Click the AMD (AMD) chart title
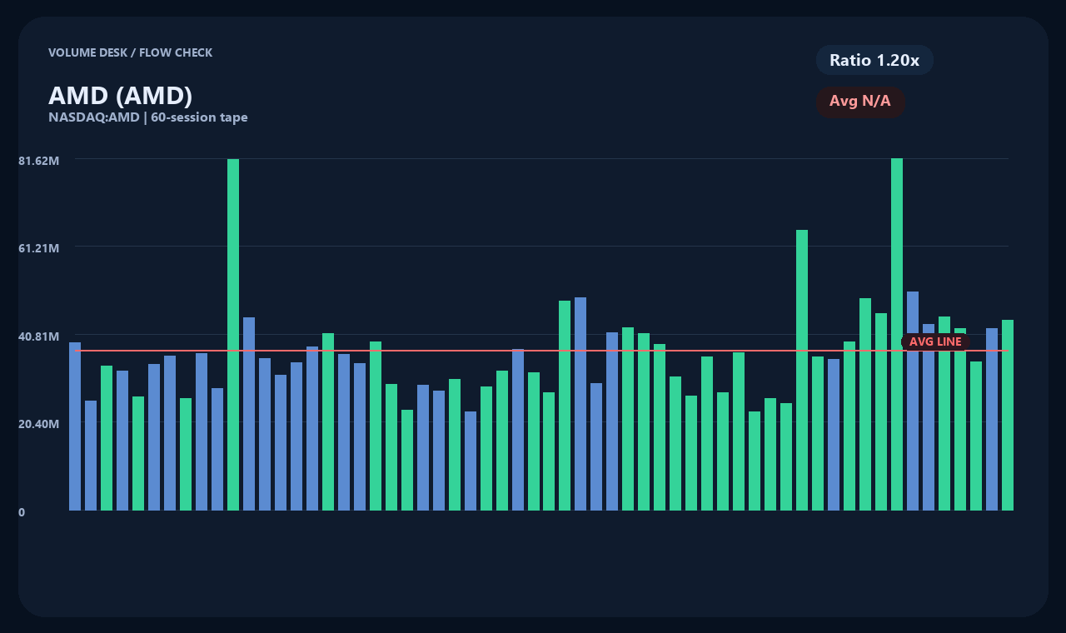The image size is (1066, 633). (x=121, y=96)
